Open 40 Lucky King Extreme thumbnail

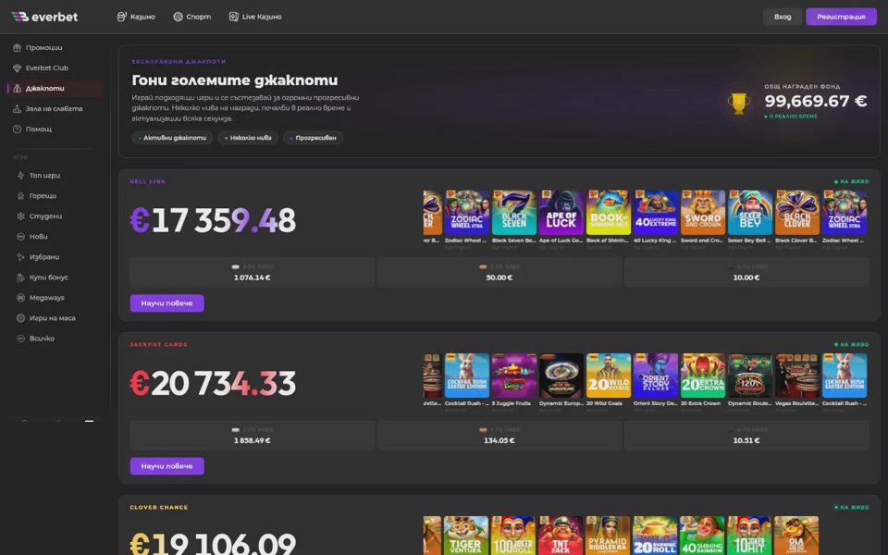[x=655, y=213]
